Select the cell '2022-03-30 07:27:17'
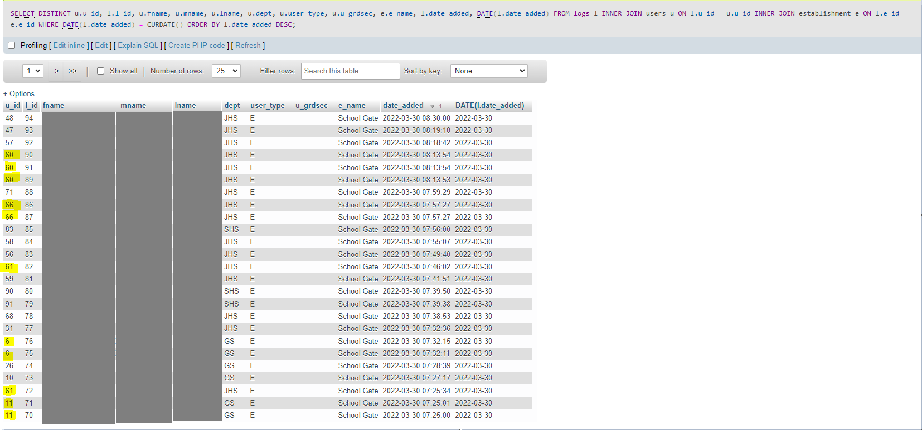 tap(416, 378)
